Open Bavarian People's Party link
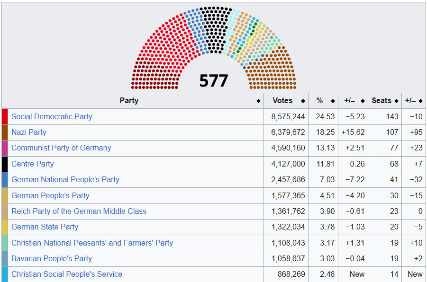 52,258
